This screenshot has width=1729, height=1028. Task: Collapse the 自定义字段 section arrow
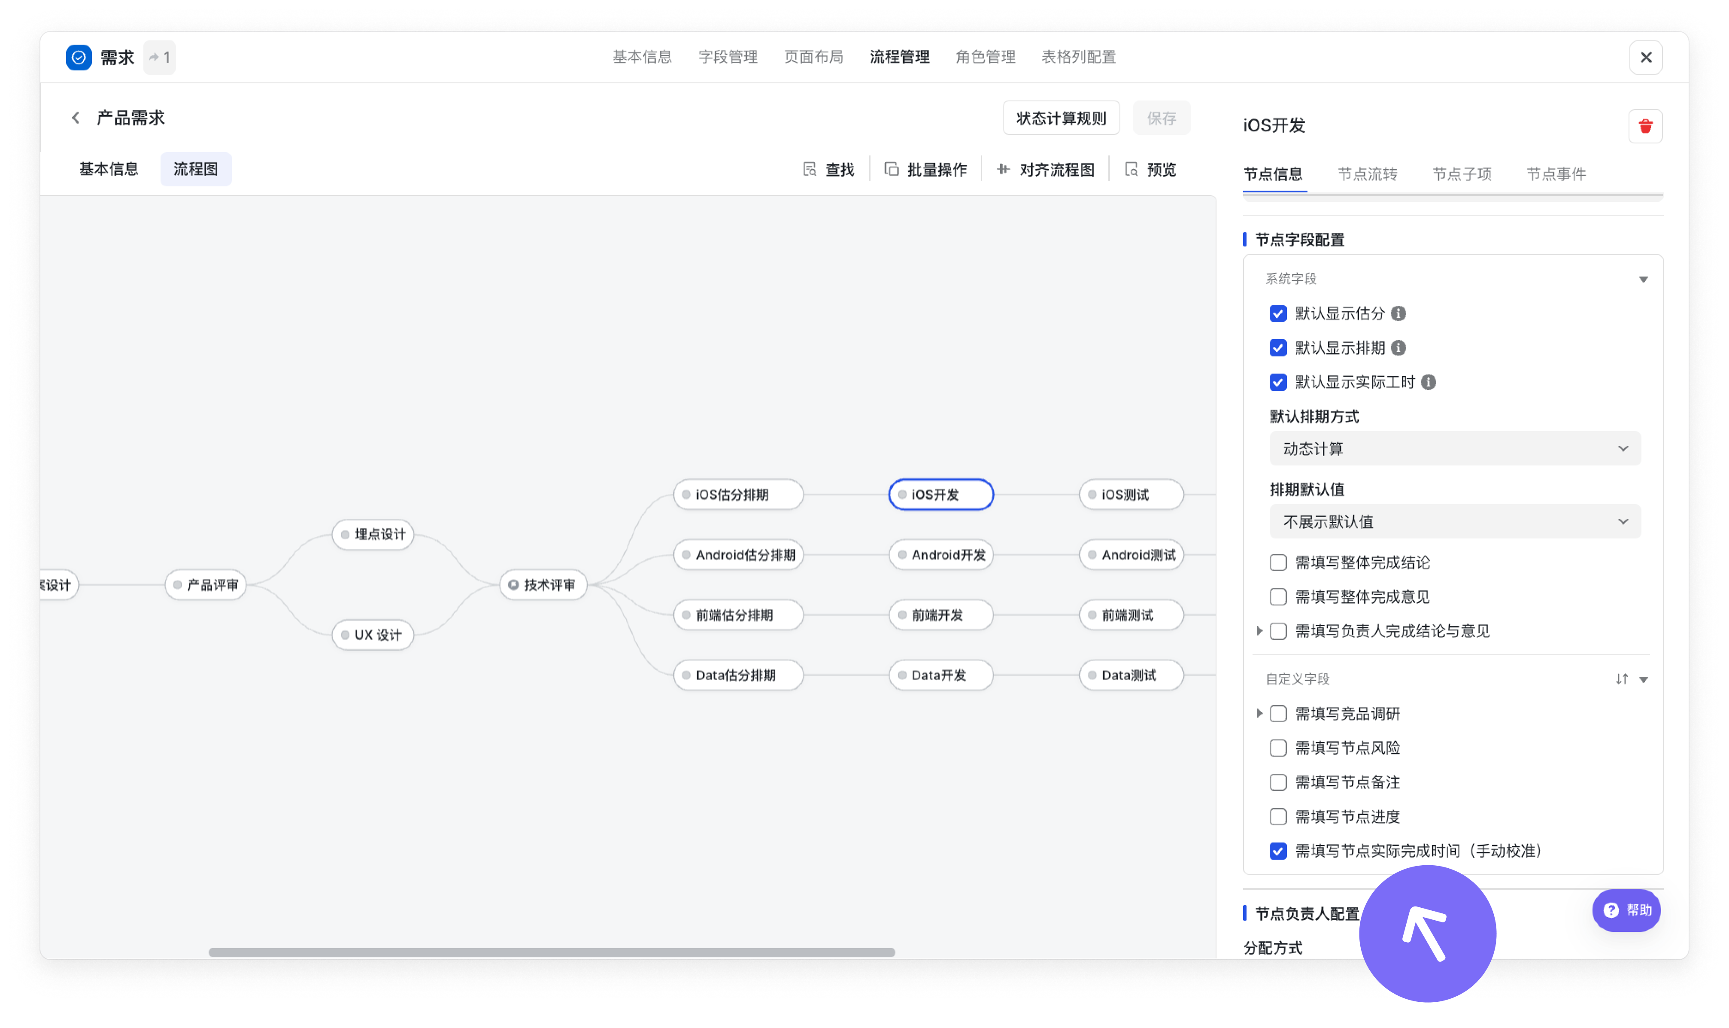(x=1642, y=680)
